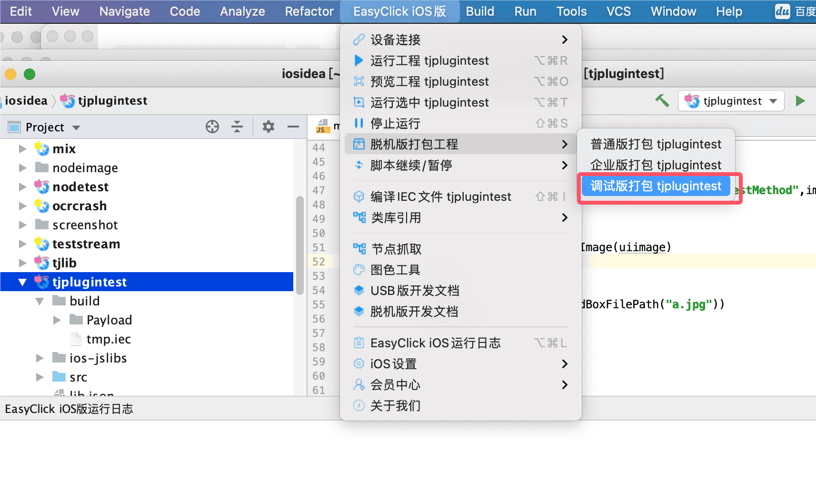
Task: Select tmp.iec file in tree
Action: (x=109, y=339)
